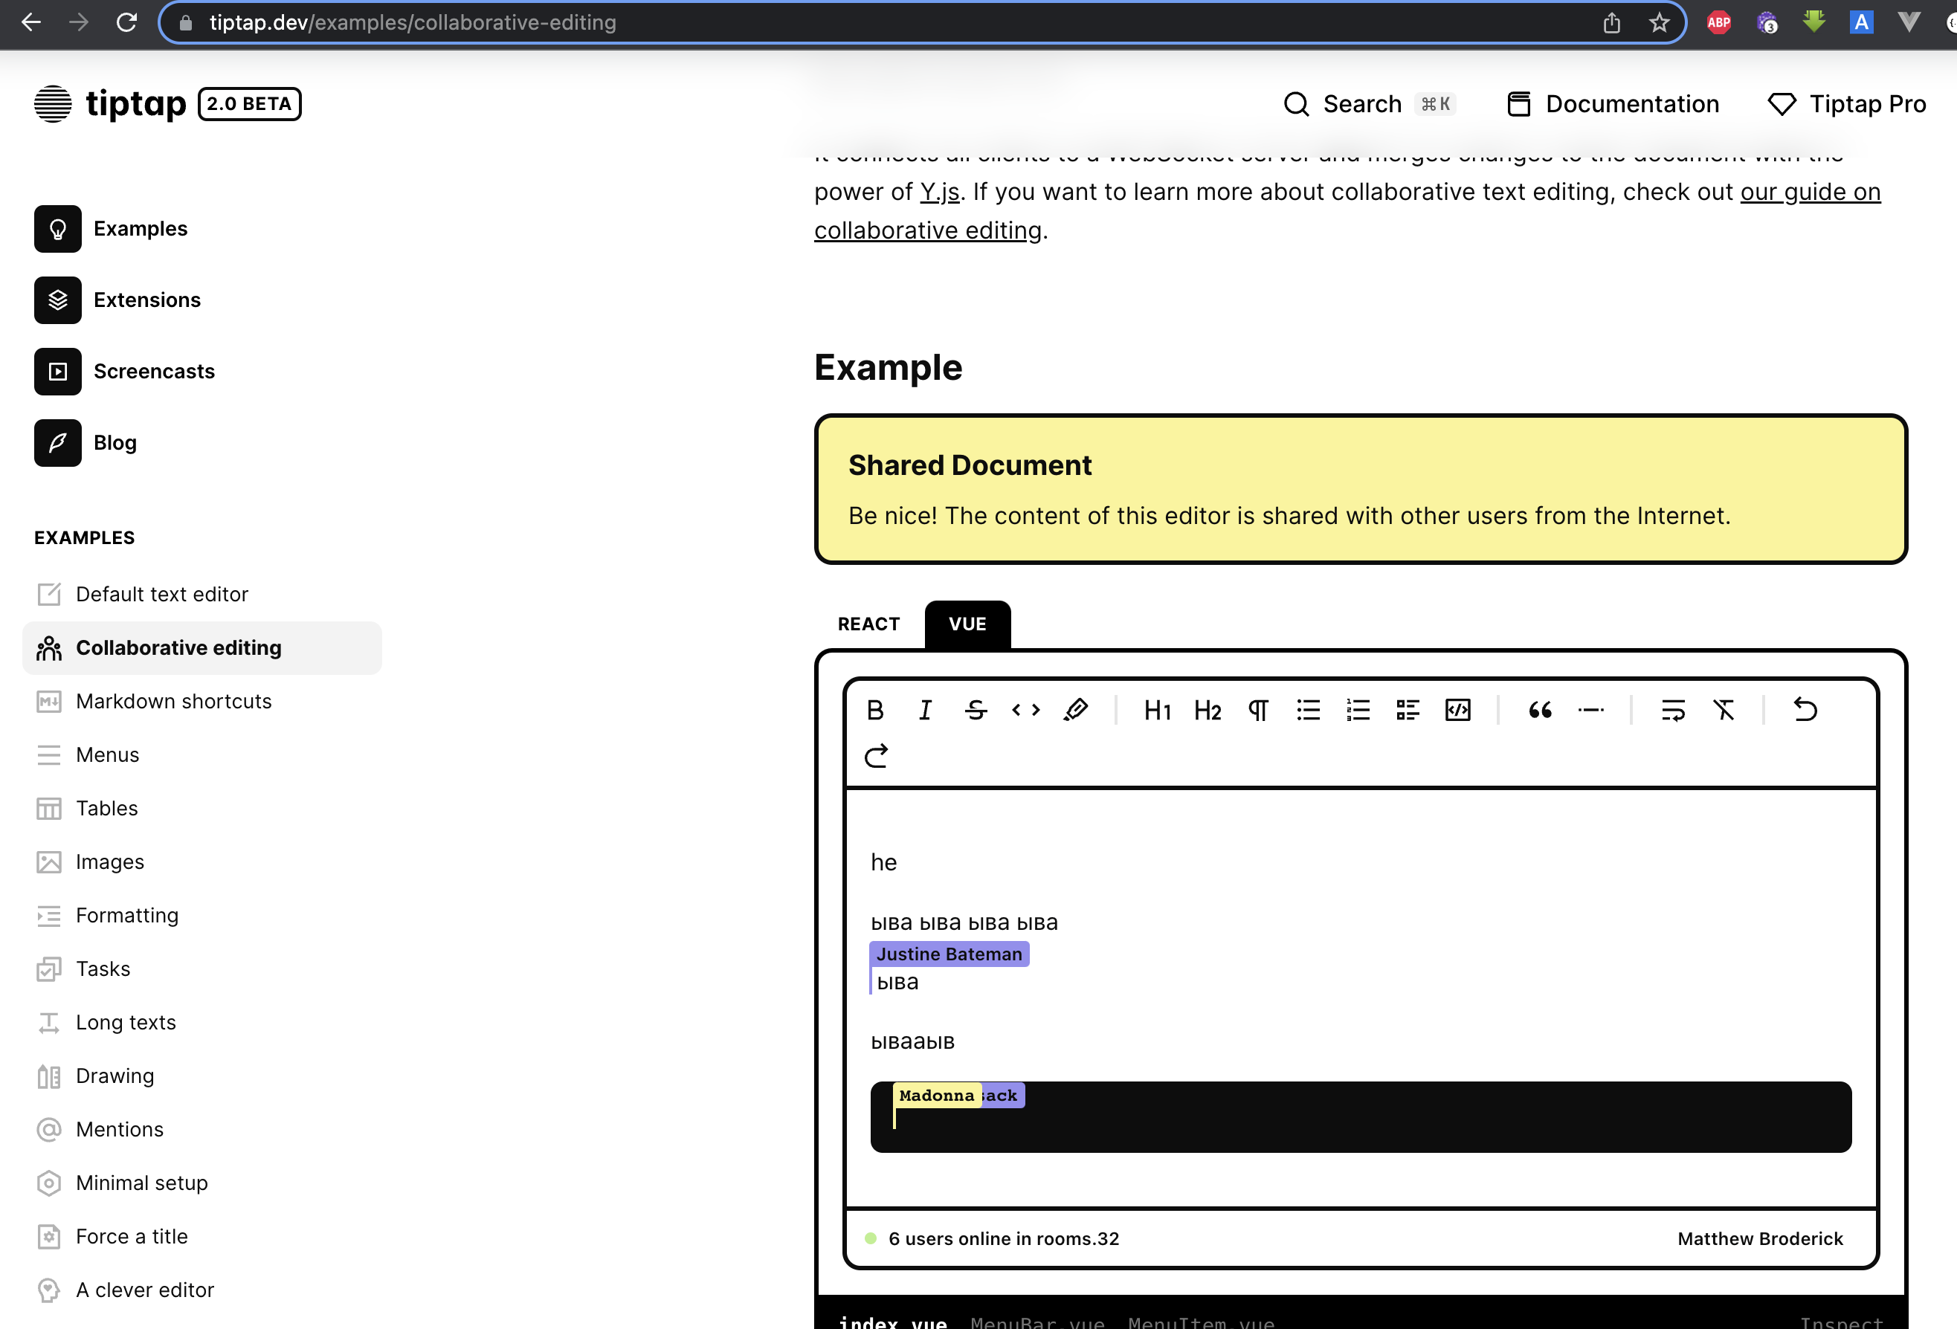Insert a task list
The width and height of the screenshot is (1957, 1329).
1407,711
